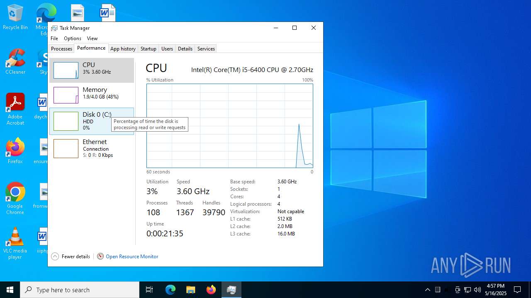Click the CPU utilization graph

click(230, 126)
